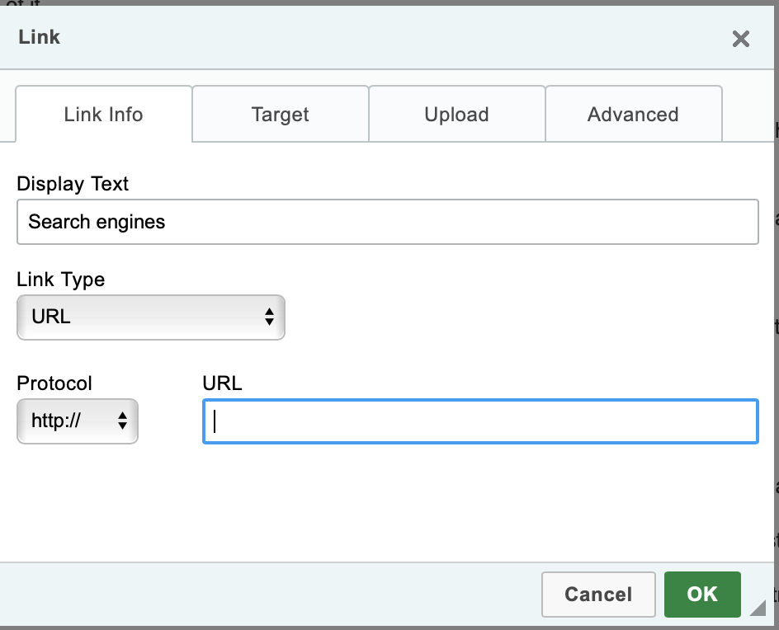Close the Link dialog via X icon

740,39
